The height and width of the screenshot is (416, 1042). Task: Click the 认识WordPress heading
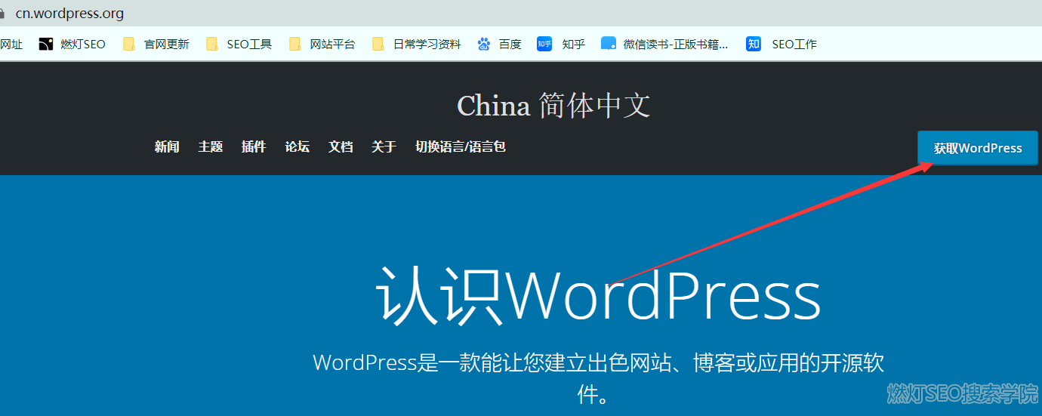(x=598, y=296)
